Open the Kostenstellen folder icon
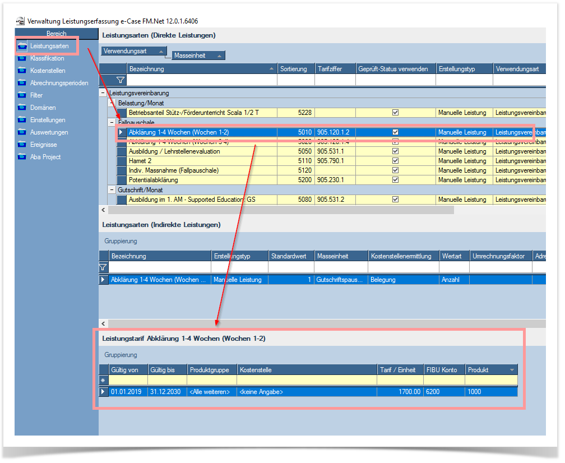Image resolution: width=565 pixels, height=463 pixels. click(x=22, y=71)
